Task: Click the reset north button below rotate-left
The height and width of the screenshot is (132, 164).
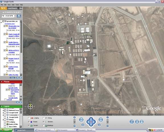Action: coord(83,125)
